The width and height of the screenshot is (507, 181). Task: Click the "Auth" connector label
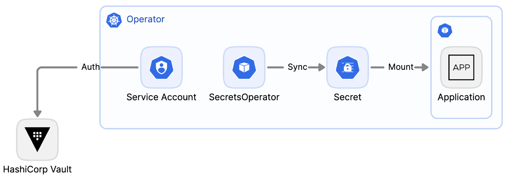tap(90, 67)
